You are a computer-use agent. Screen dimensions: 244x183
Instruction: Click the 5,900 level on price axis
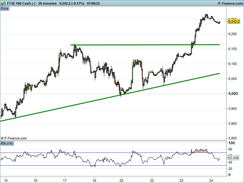tap(233, 124)
